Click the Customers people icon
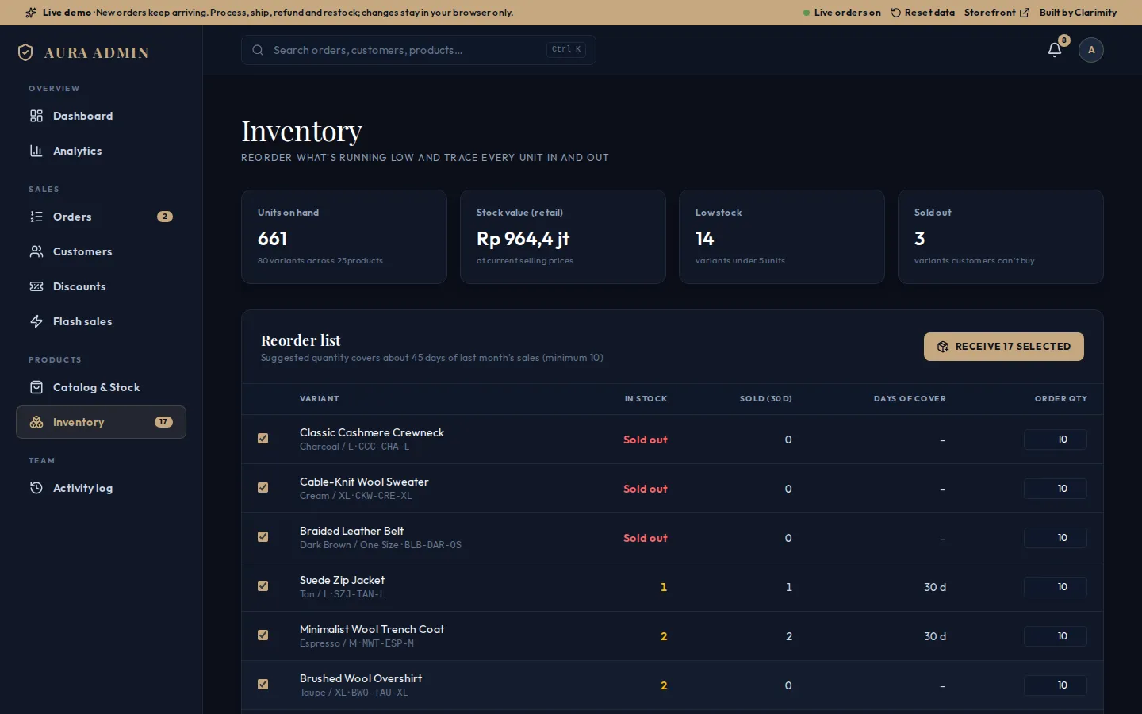The width and height of the screenshot is (1142, 714). coord(36,251)
